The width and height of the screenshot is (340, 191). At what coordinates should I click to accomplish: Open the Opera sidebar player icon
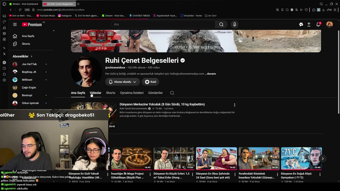pos(4,63)
